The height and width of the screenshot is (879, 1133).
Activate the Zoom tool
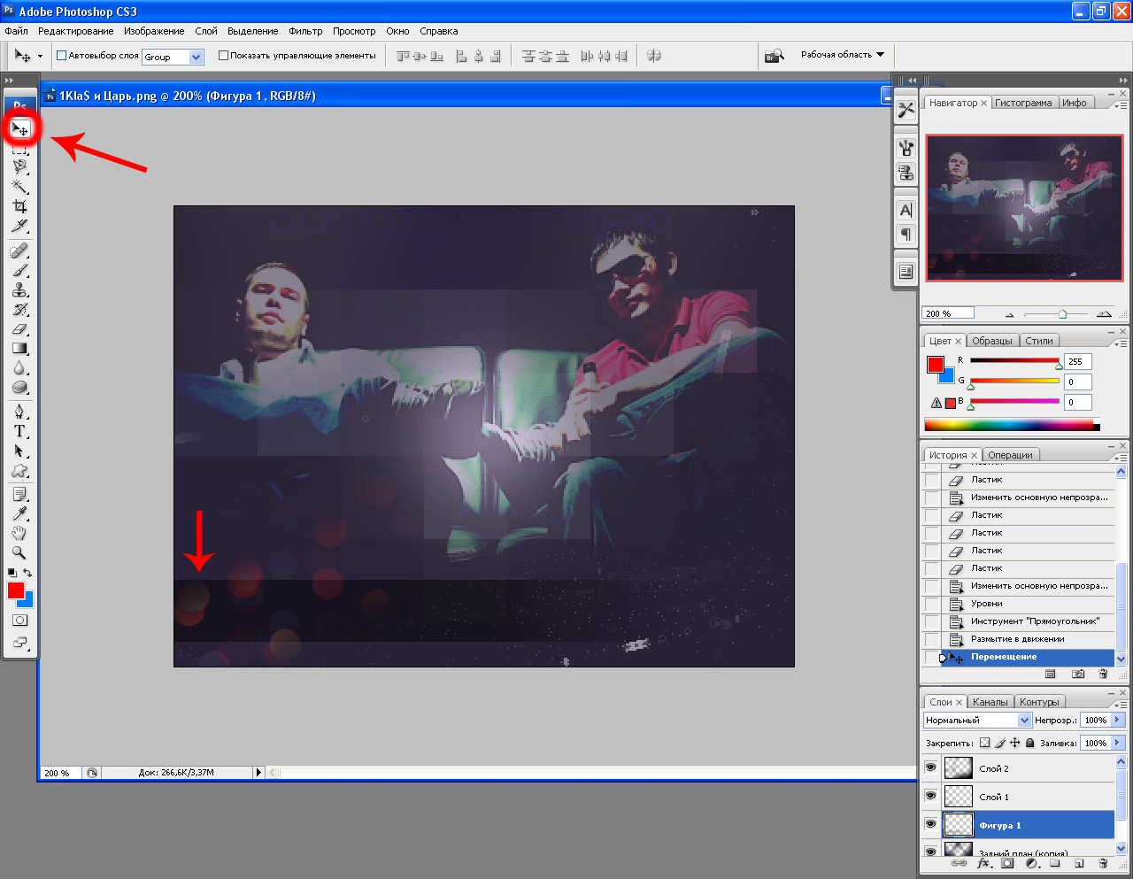pyautogui.click(x=19, y=552)
